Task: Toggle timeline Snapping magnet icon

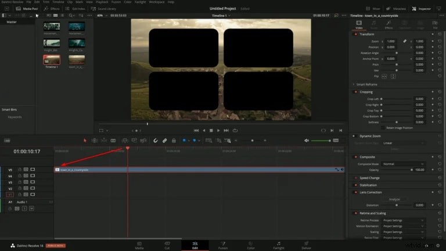Action: click(x=155, y=141)
